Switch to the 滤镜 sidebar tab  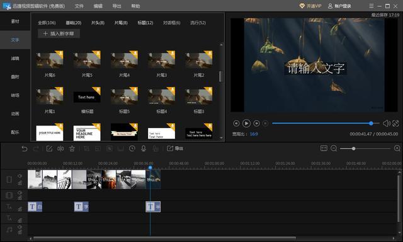click(15, 59)
